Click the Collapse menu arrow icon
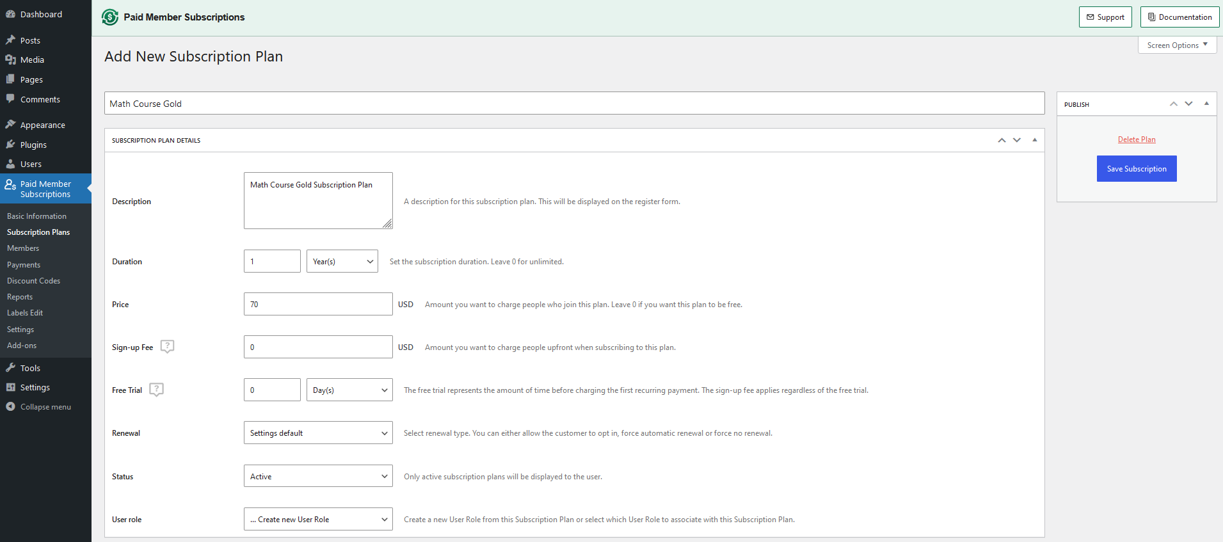The image size is (1223, 542). pyautogui.click(x=10, y=406)
